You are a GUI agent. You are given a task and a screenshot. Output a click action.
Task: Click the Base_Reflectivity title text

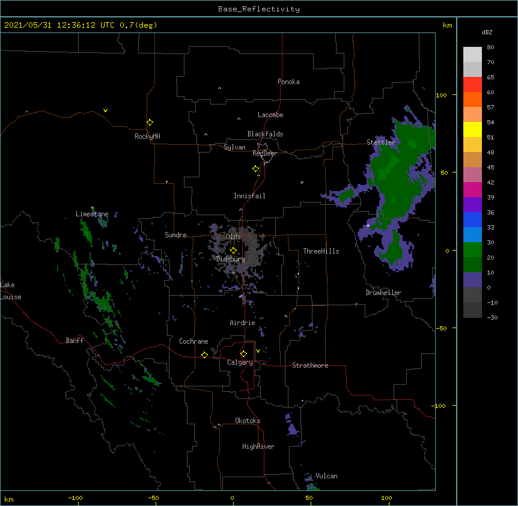pos(259,9)
